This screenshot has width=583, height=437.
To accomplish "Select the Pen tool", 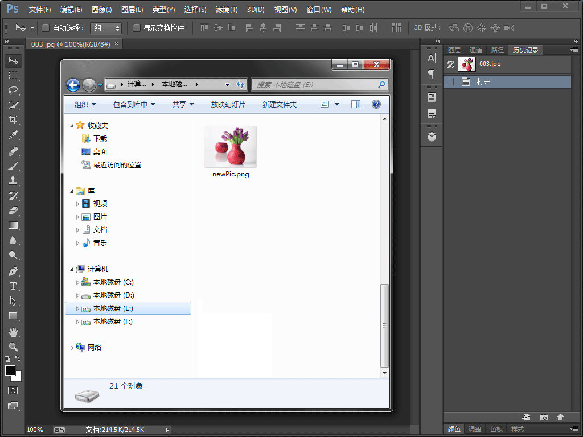I will pyautogui.click(x=13, y=271).
